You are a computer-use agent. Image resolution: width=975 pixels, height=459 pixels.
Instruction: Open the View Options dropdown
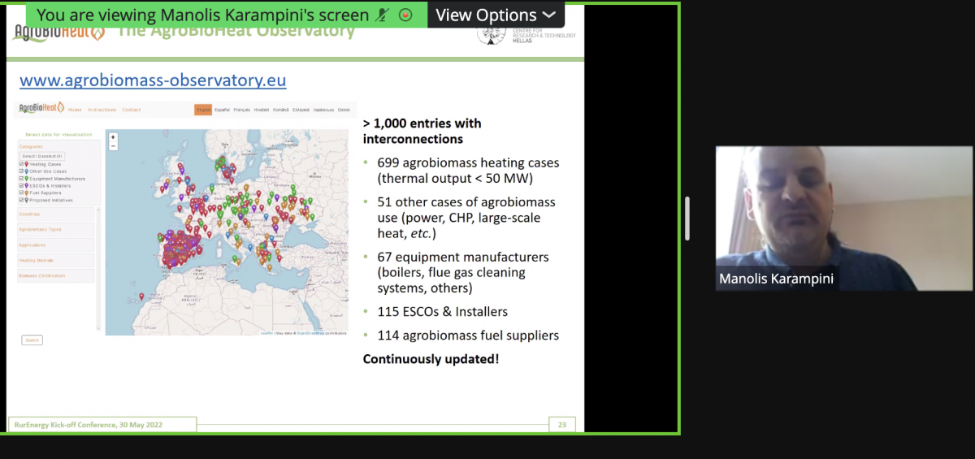496,15
